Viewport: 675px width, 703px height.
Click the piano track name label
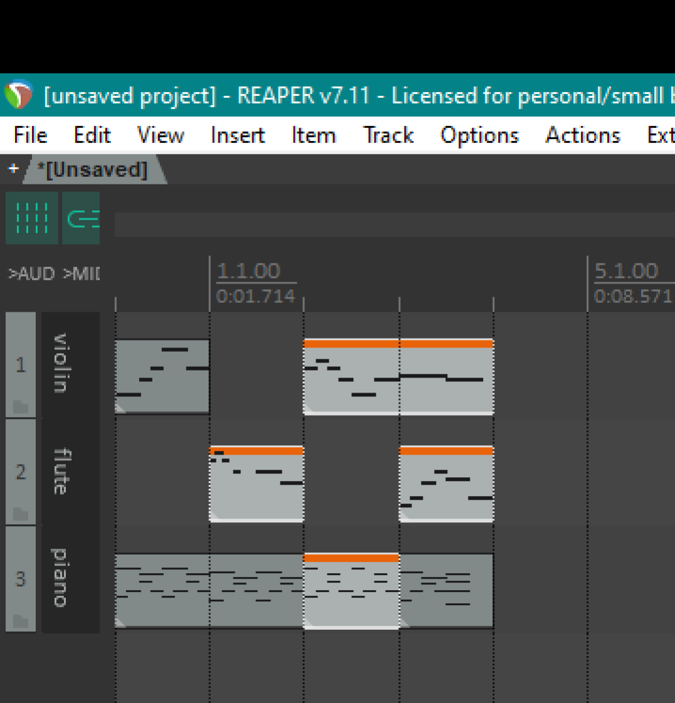60,578
